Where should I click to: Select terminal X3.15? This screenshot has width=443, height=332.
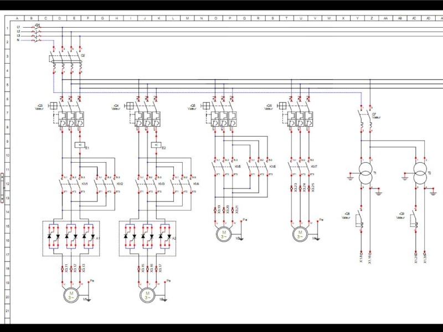140,268
